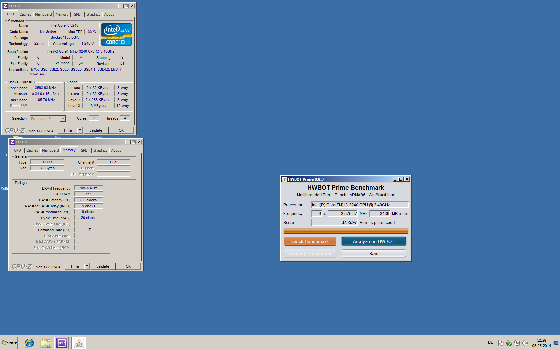Click Channel # value Dual

(x=114, y=162)
